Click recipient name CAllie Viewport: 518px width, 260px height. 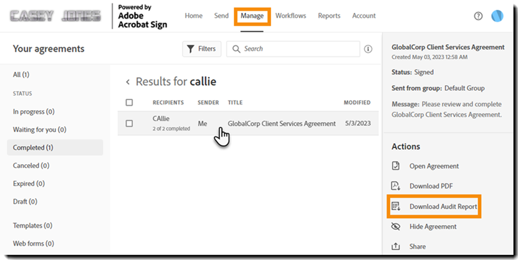tap(161, 119)
